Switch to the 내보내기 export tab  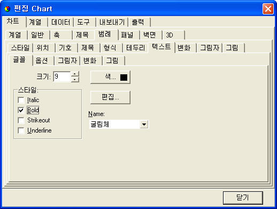[112, 22]
